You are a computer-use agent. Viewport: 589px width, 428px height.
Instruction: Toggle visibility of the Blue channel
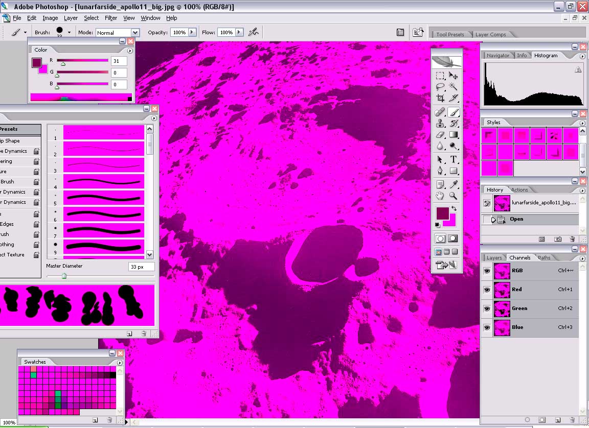[487, 327]
